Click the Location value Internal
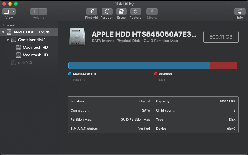The height and width of the screenshot is (155, 248). [x=144, y=101]
